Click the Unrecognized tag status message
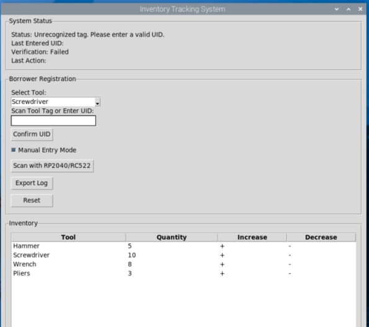The height and width of the screenshot is (327, 369). point(88,35)
